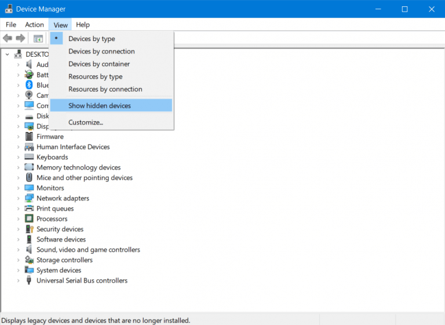The width and height of the screenshot is (445, 325).
Task: Expand the Firmware category
Action: click(18, 137)
